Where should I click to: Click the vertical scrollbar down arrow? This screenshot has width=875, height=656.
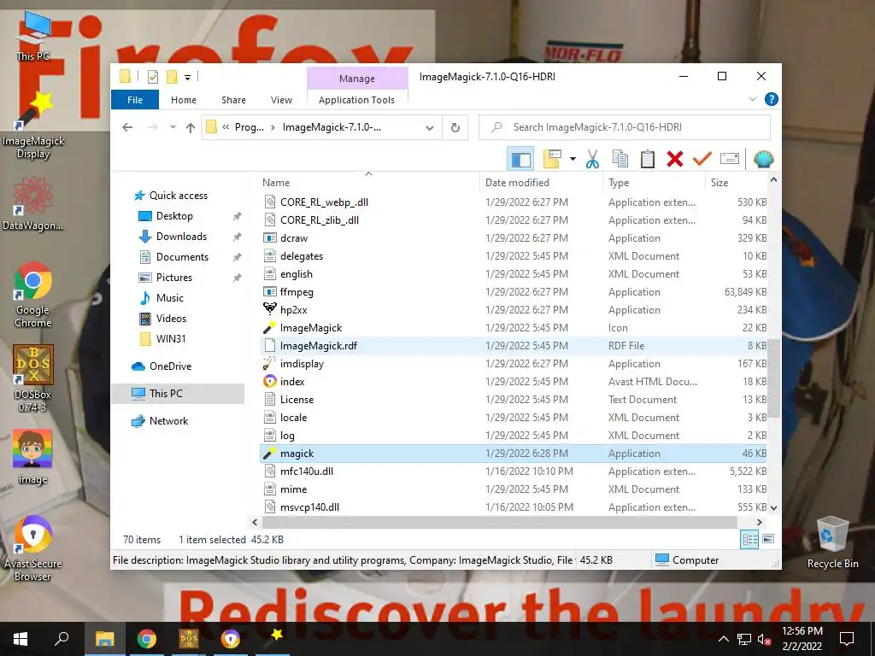[773, 507]
